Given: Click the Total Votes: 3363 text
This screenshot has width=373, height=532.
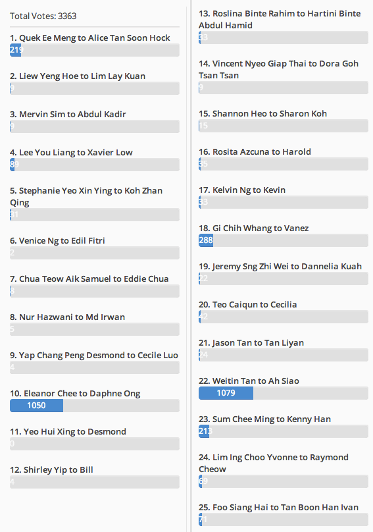Looking at the screenshot, I should [43, 16].
